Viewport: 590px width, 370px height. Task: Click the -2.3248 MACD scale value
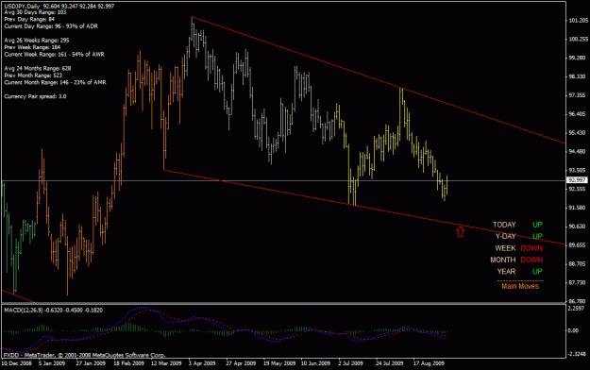pyautogui.click(x=578, y=354)
